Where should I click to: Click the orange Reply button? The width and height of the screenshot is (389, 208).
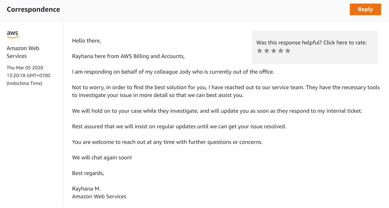point(365,9)
